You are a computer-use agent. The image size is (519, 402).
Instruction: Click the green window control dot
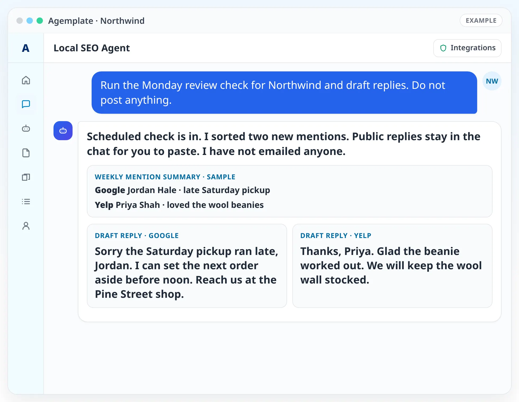[40, 21]
